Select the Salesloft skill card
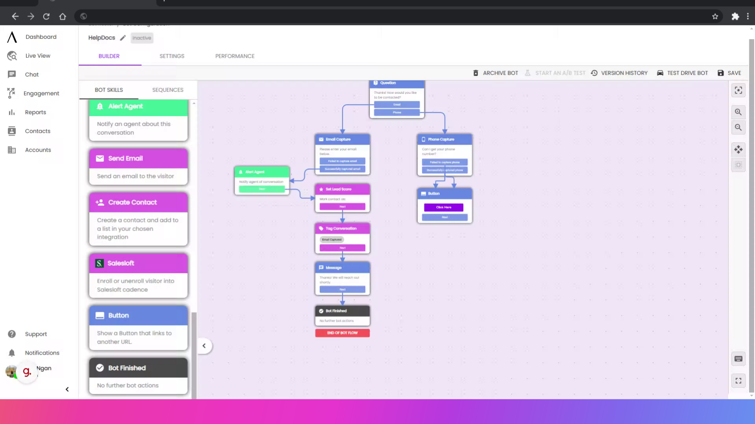The width and height of the screenshot is (755, 424). coord(138,276)
